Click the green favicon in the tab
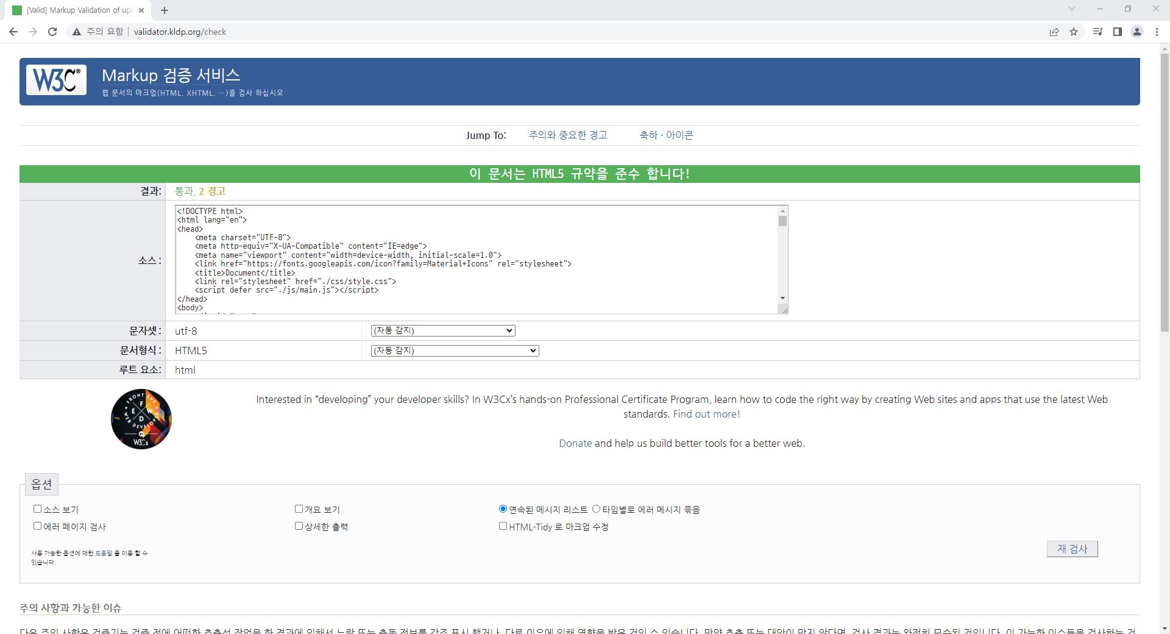Screen dimensions: 1170x634 pos(17,10)
